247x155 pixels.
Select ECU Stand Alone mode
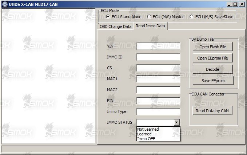click(x=124, y=17)
